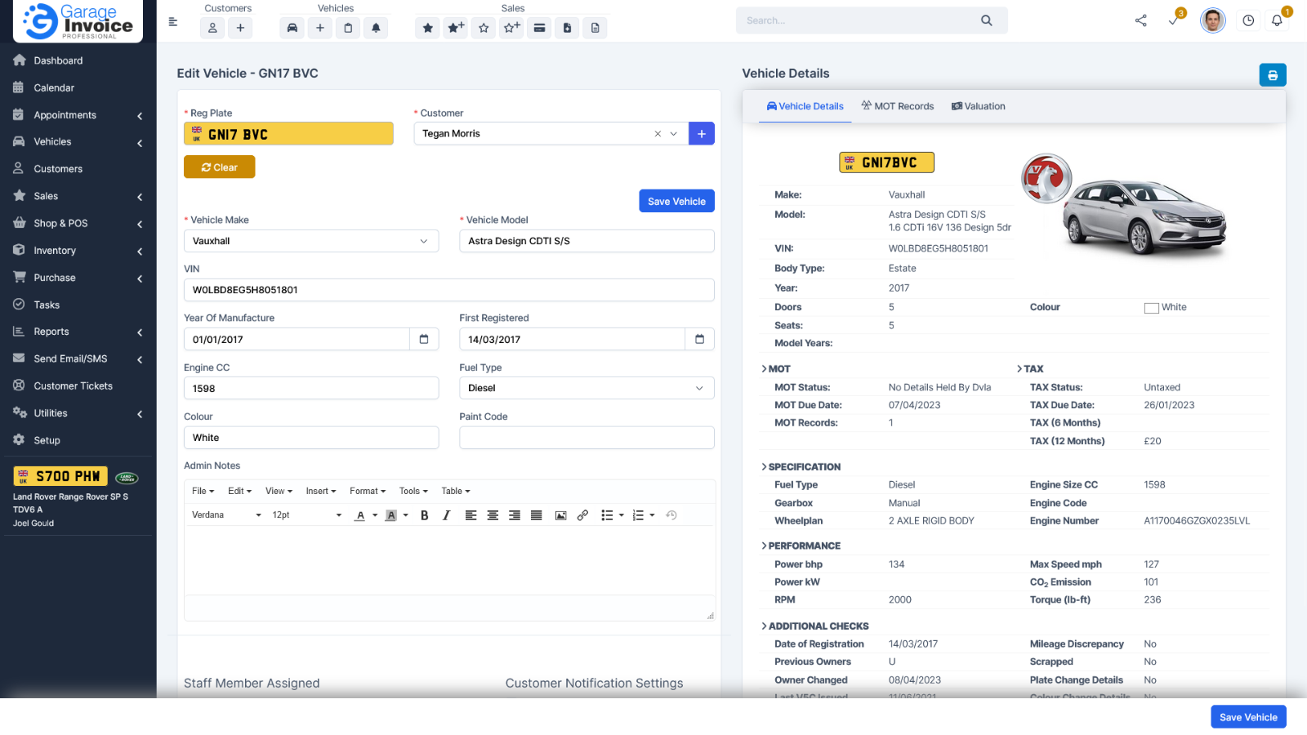The height and width of the screenshot is (735, 1307).
Task: Toggle bold formatting in Admin Notes editor
Action: coord(424,514)
